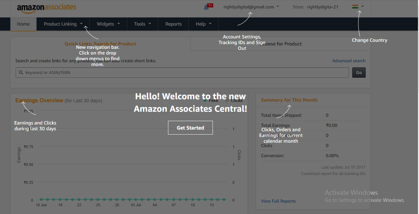The width and height of the screenshot is (419, 214).
Task: Click the search magnifier icon
Action: point(21,72)
